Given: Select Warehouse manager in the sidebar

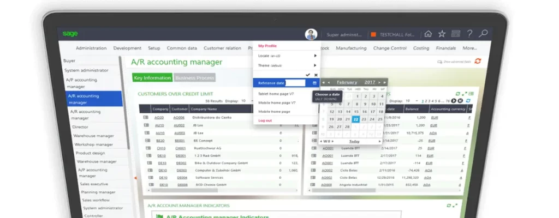Looking at the screenshot, I should coord(93,136).
